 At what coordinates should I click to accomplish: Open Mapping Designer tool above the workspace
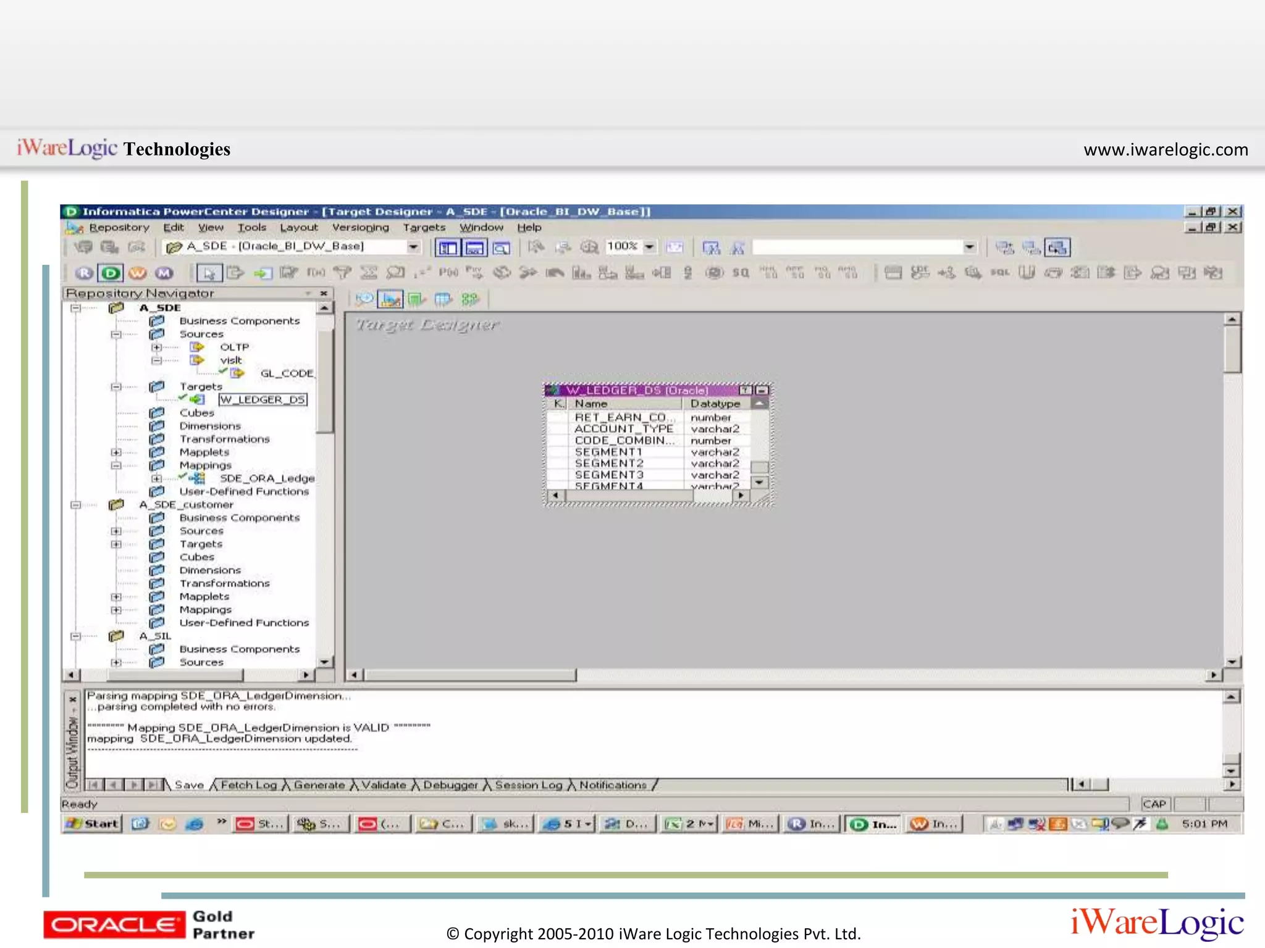(x=470, y=300)
